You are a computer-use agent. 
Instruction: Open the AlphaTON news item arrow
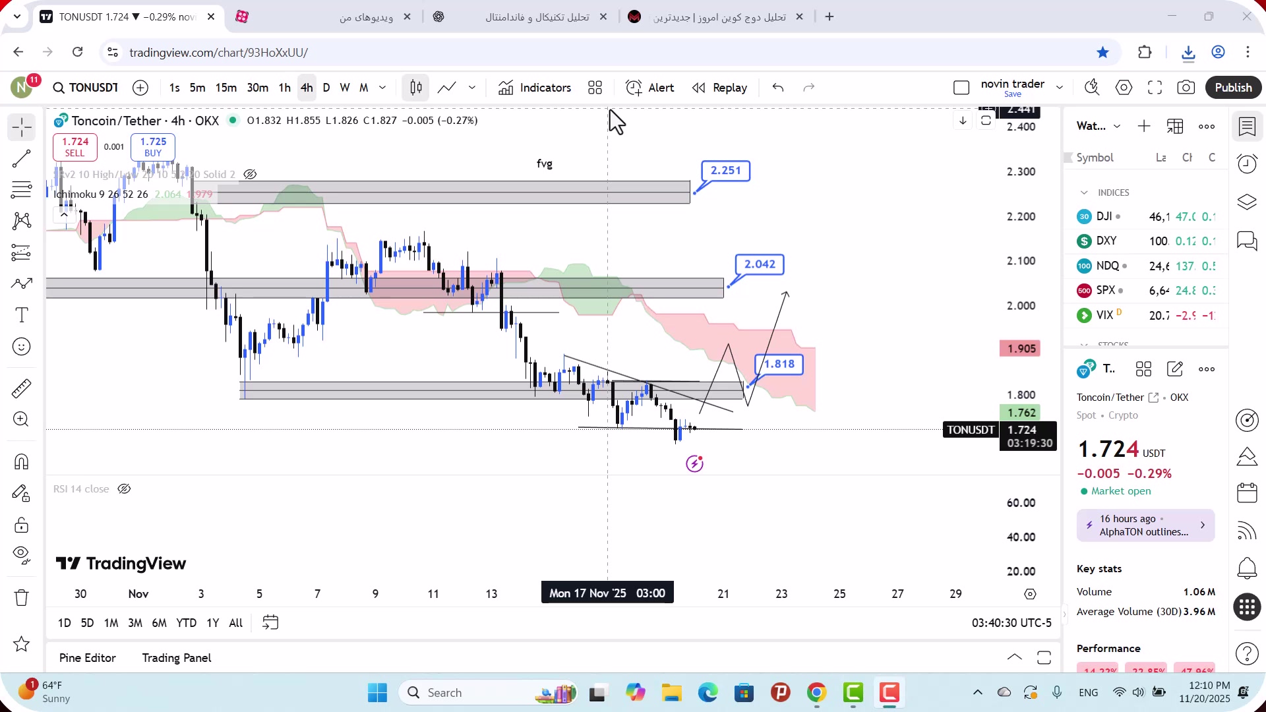click(x=1203, y=525)
